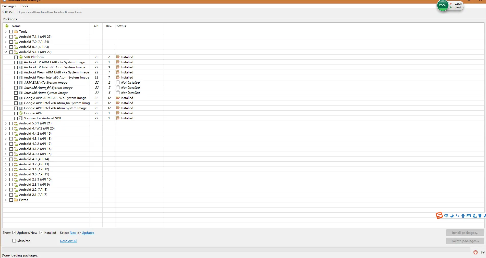The height and width of the screenshot is (258, 486).
Task: Click the Install packages button
Action: point(465,233)
